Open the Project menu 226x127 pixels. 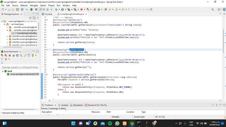pyautogui.click(x=51, y=6)
